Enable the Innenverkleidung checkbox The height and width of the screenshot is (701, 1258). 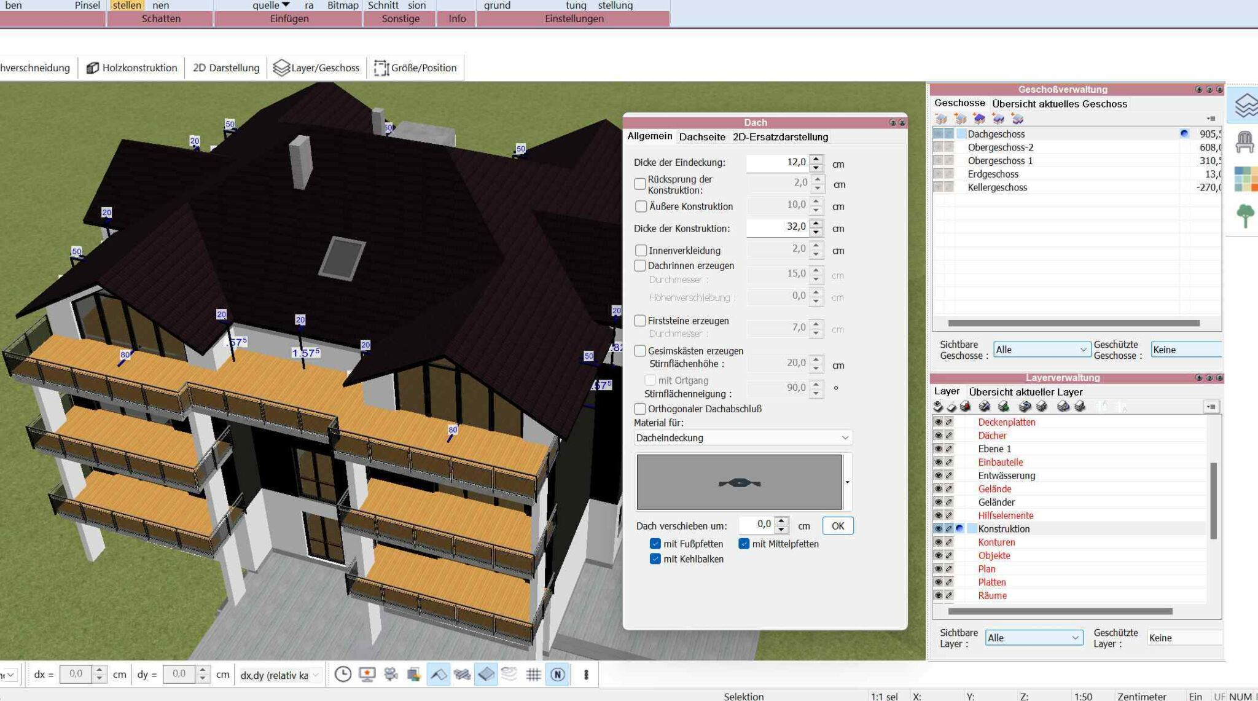coord(641,250)
